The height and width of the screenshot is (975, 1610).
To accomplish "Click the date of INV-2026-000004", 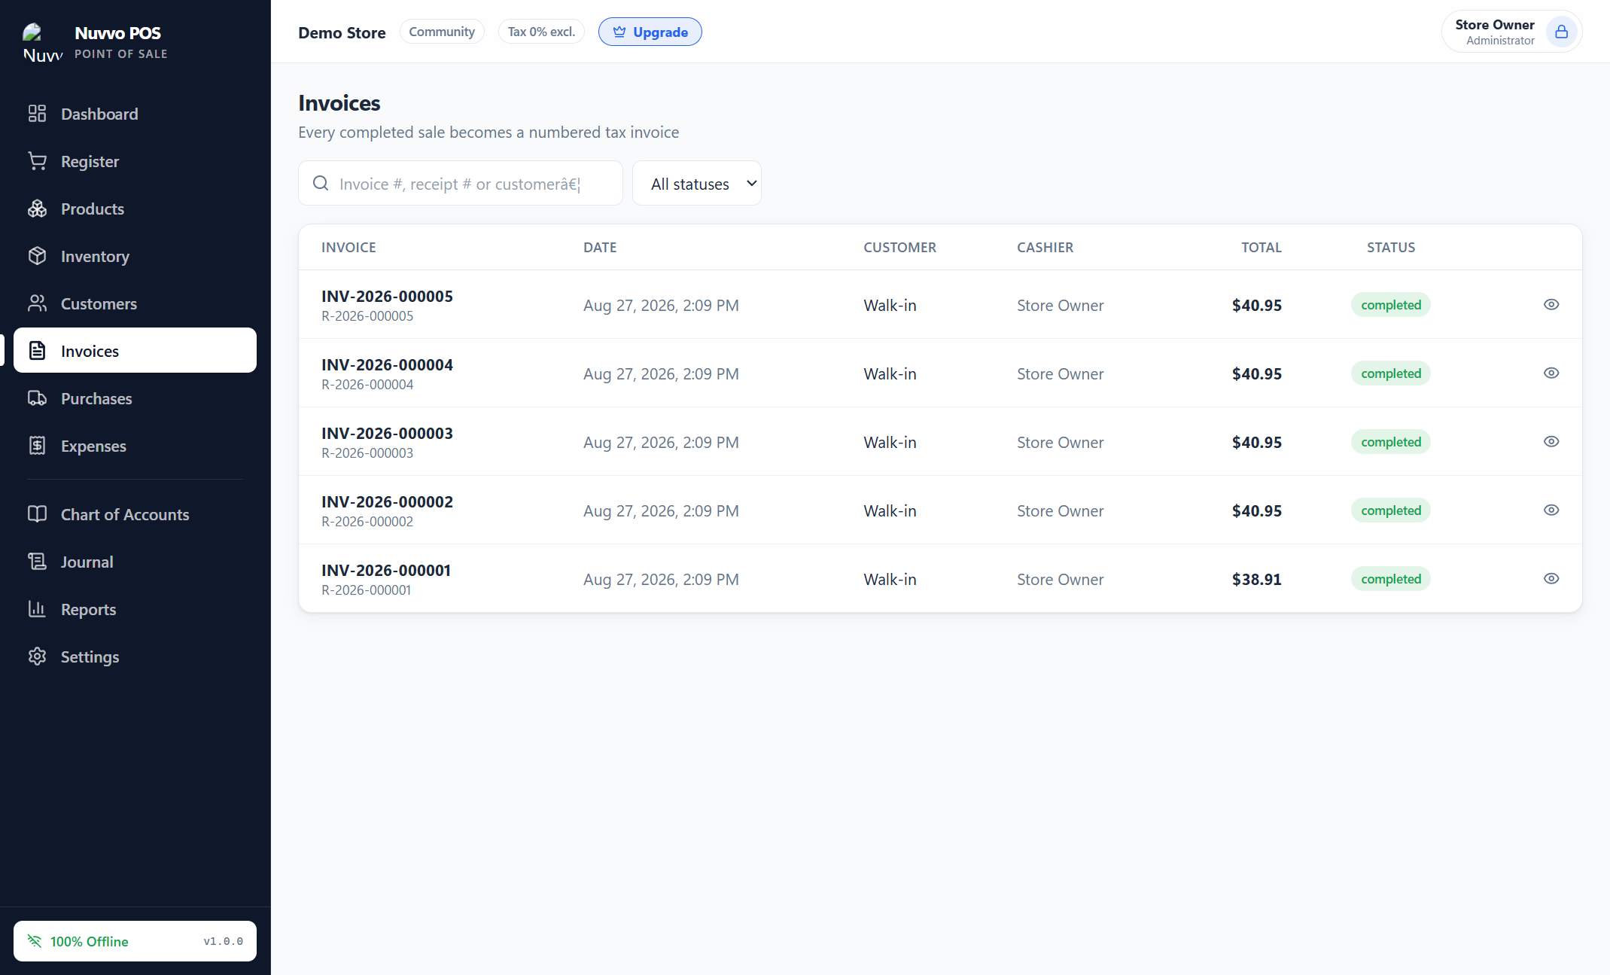I will [661, 373].
